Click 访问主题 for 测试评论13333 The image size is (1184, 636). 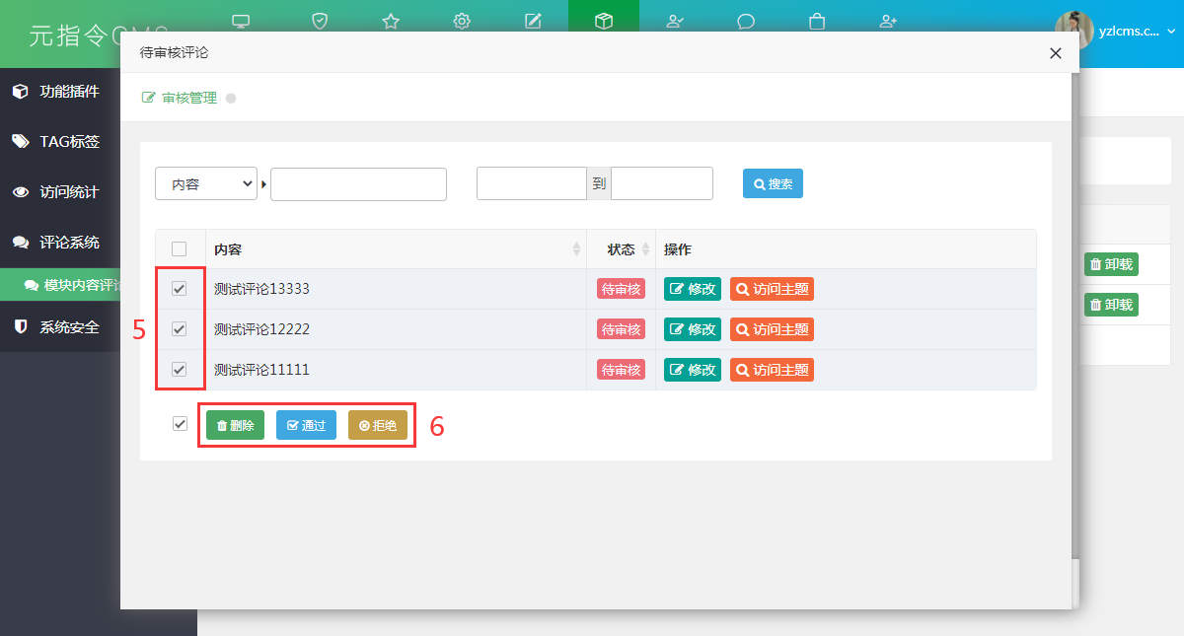click(772, 289)
